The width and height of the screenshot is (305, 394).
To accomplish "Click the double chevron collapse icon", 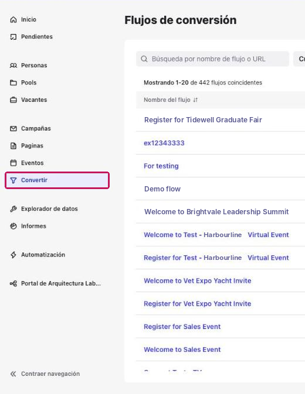I will pyautogui.click(x=13, y=374).
